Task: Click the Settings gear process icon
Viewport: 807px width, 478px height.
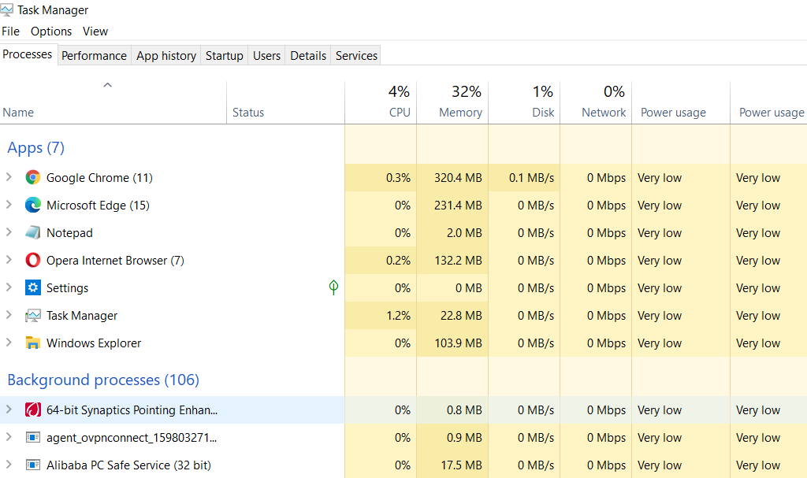Action: point(33,287)
